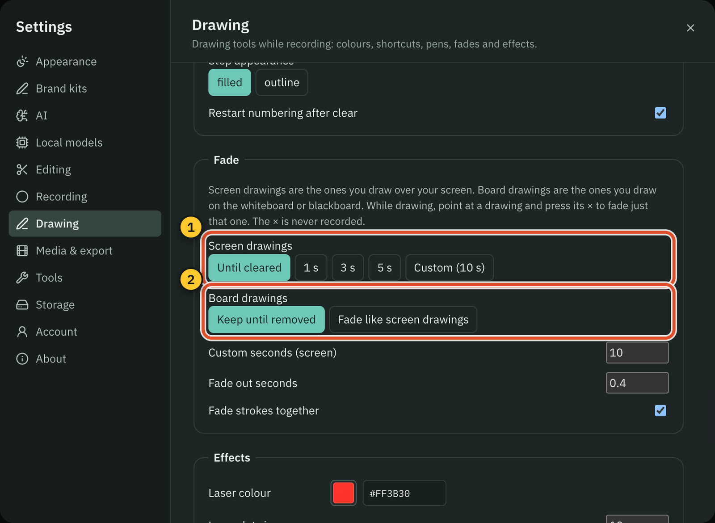The width and height of the screenshot is (715, 523).
Task: Click the Drawing pen icon in sidebar
Action: click(x=22, y=224)
